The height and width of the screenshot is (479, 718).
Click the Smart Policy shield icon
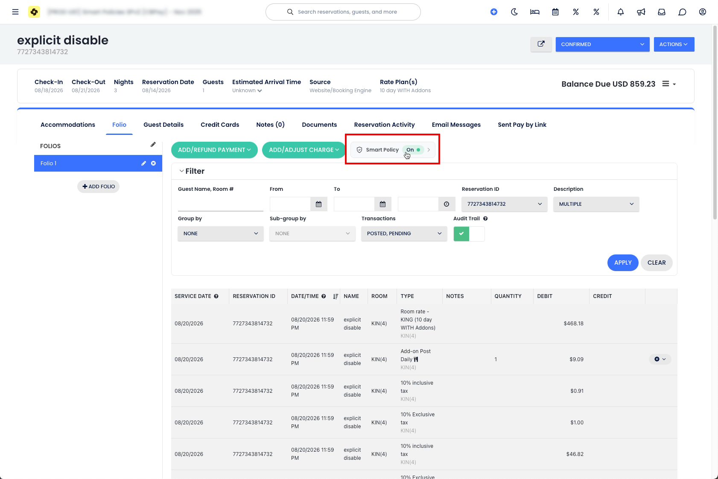click(x=359, y=150)
